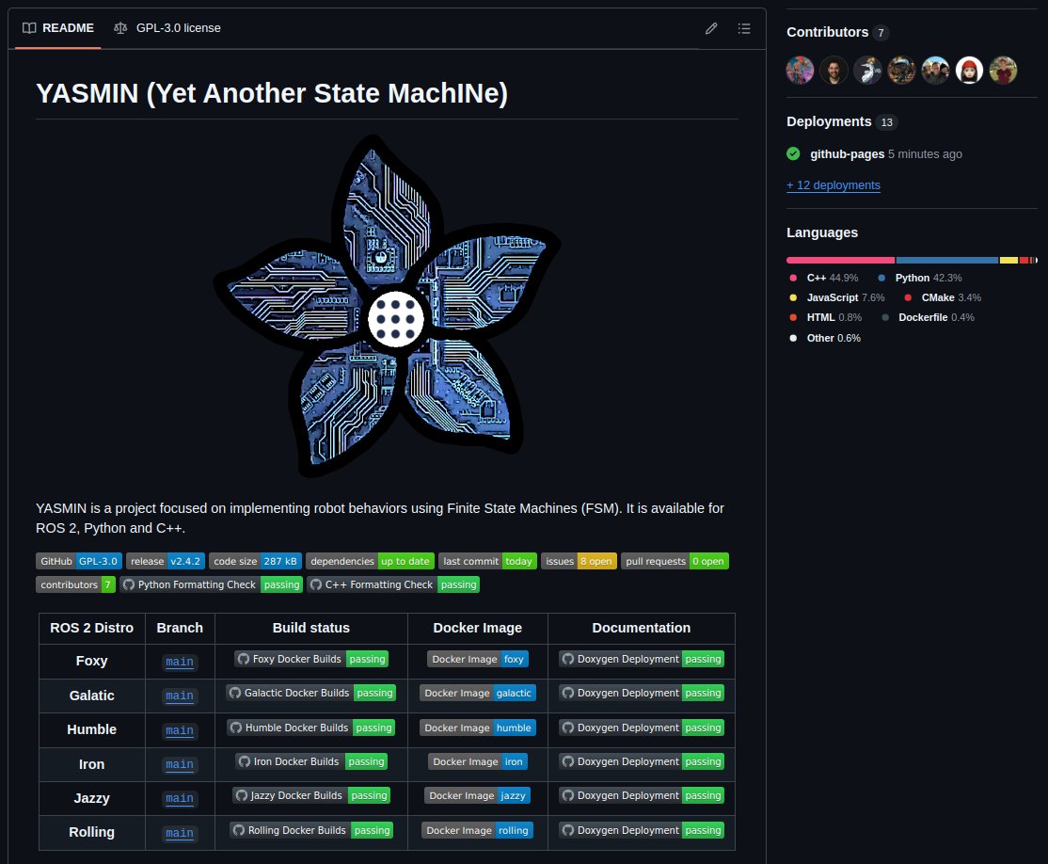Click the Galactic Docker Builds passing badge
The height and width of the screenshot is (864, 1048).
[x=310, y=693]
